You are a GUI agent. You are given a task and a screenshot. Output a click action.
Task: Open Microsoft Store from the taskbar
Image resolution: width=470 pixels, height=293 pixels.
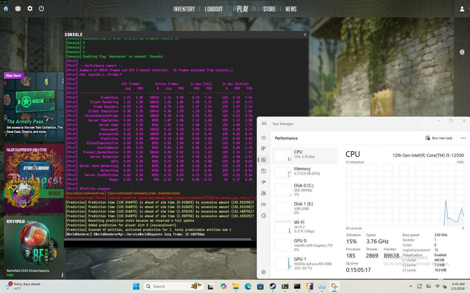click(x=260, y=286)
